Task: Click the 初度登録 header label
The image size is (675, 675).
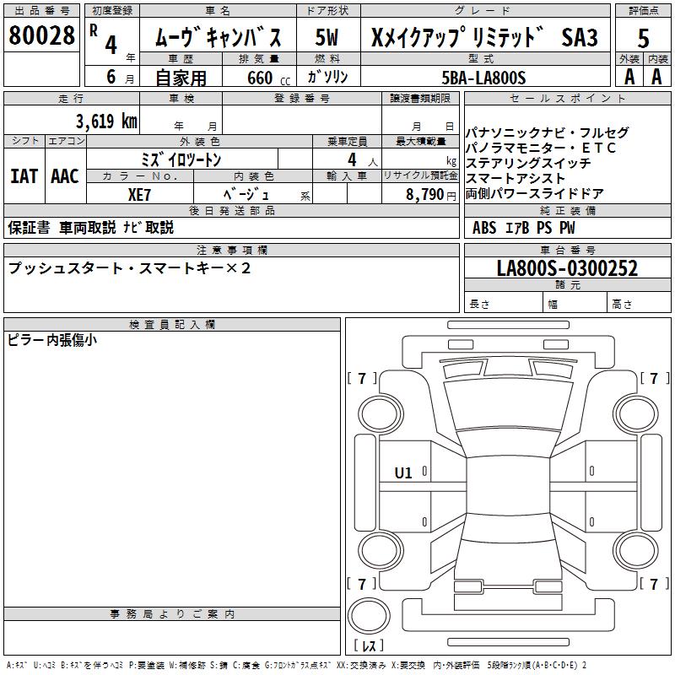Action: point(112,11)
